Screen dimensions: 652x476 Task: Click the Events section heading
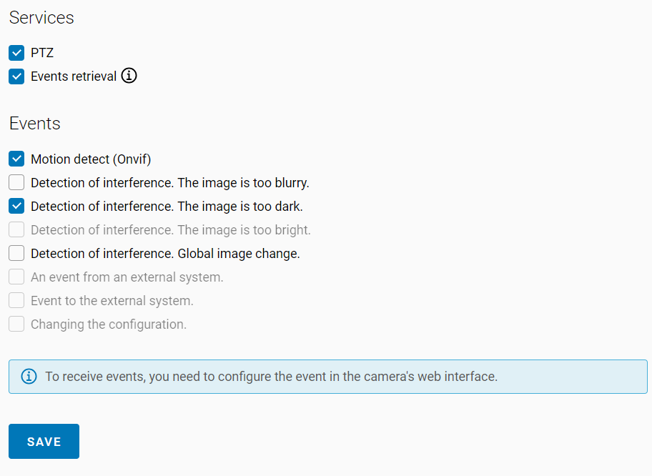pos(34,124)
